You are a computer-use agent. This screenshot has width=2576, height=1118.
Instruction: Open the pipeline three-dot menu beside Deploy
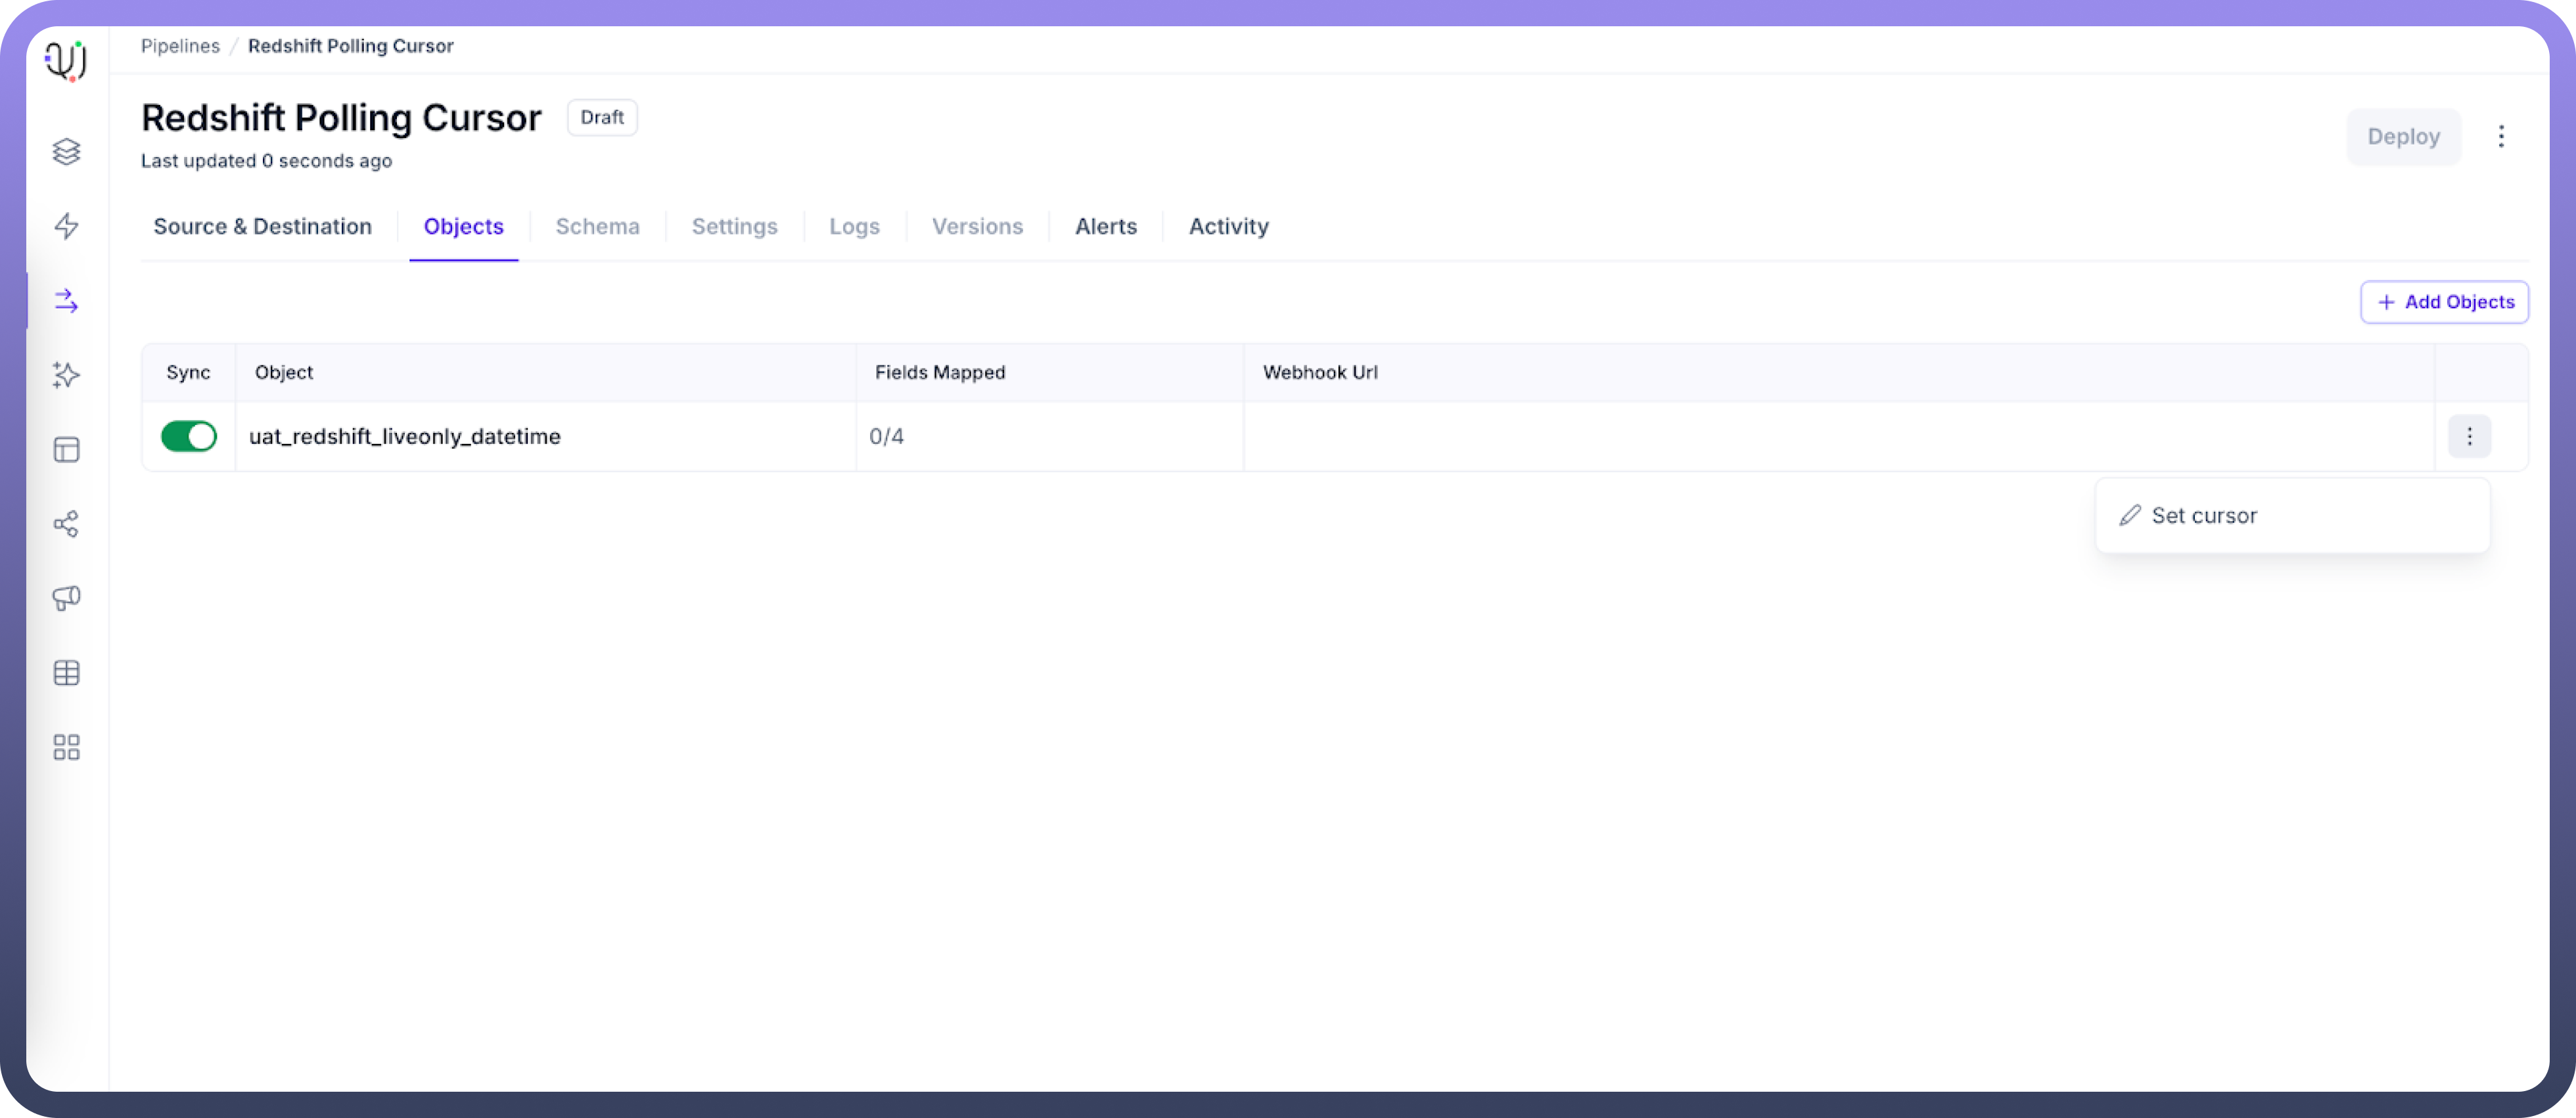click(2500, 136)
